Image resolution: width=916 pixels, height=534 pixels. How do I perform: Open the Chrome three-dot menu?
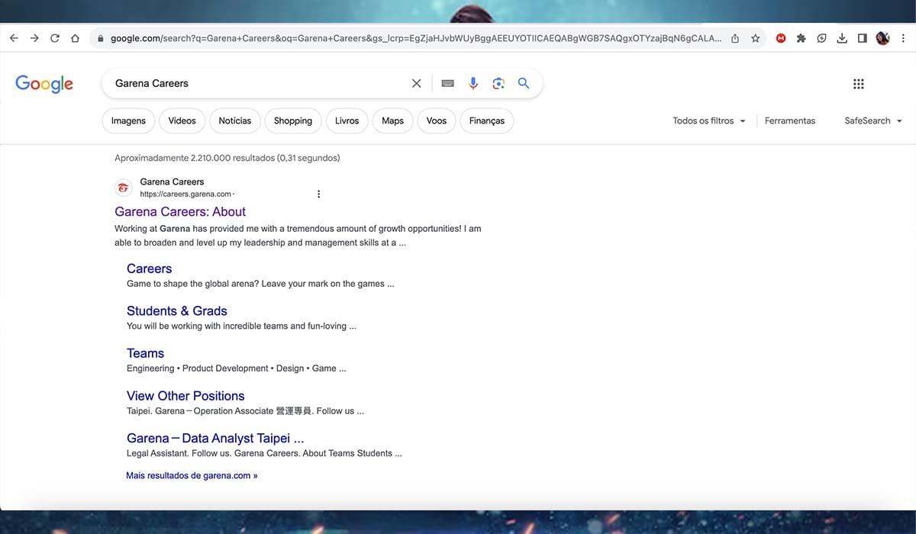click(x=901, y=38)
